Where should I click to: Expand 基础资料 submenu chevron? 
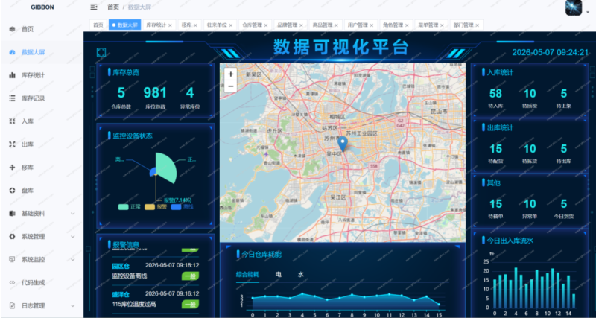[73, 214]
